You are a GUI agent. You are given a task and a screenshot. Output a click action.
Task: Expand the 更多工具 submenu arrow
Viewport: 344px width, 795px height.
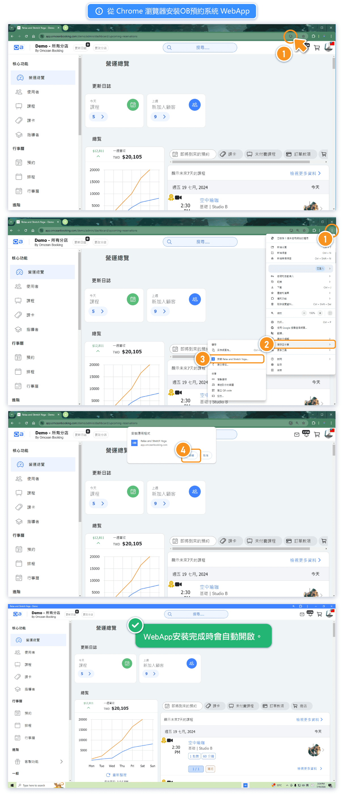coord(330,350)
